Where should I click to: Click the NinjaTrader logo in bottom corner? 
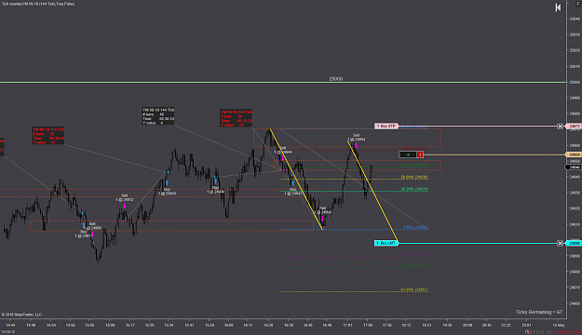click(553, 331)
